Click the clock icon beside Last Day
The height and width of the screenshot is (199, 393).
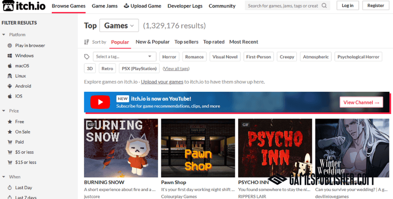[x=10, y=187]
